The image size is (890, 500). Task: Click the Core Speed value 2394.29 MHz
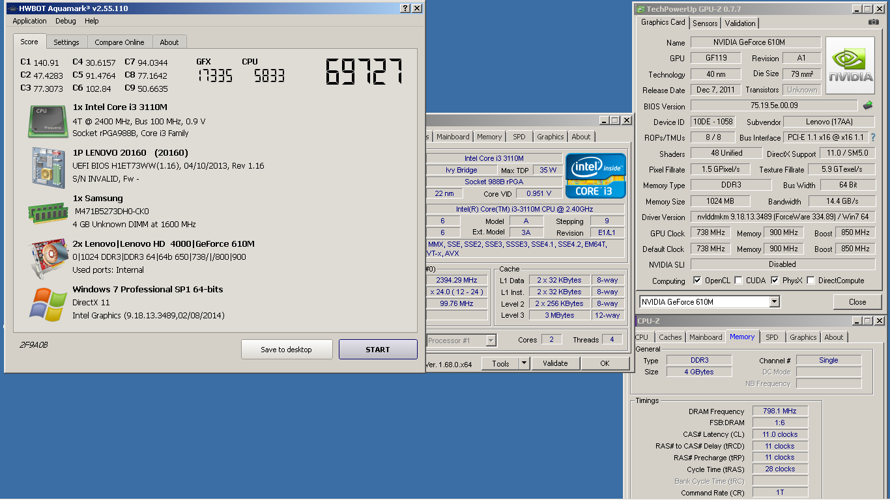[x=457, y=280]
